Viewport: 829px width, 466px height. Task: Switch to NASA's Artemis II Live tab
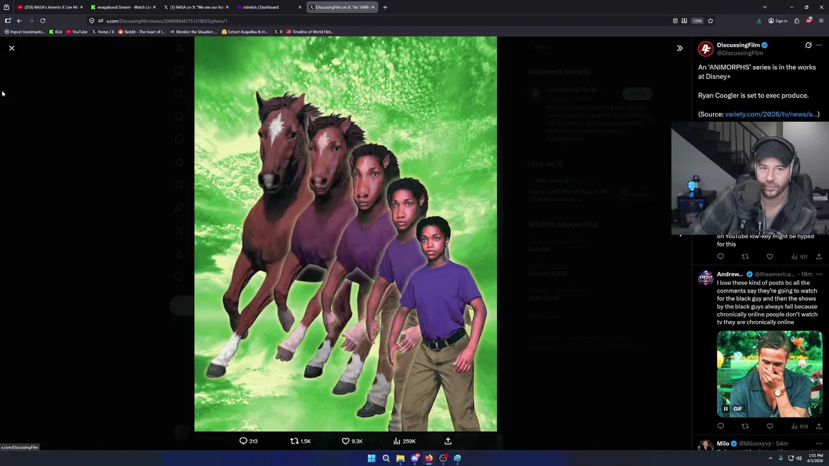pos(50,7)
